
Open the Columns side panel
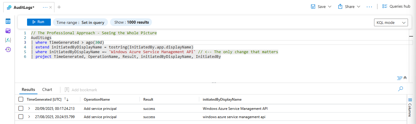[x=410, y=106]
